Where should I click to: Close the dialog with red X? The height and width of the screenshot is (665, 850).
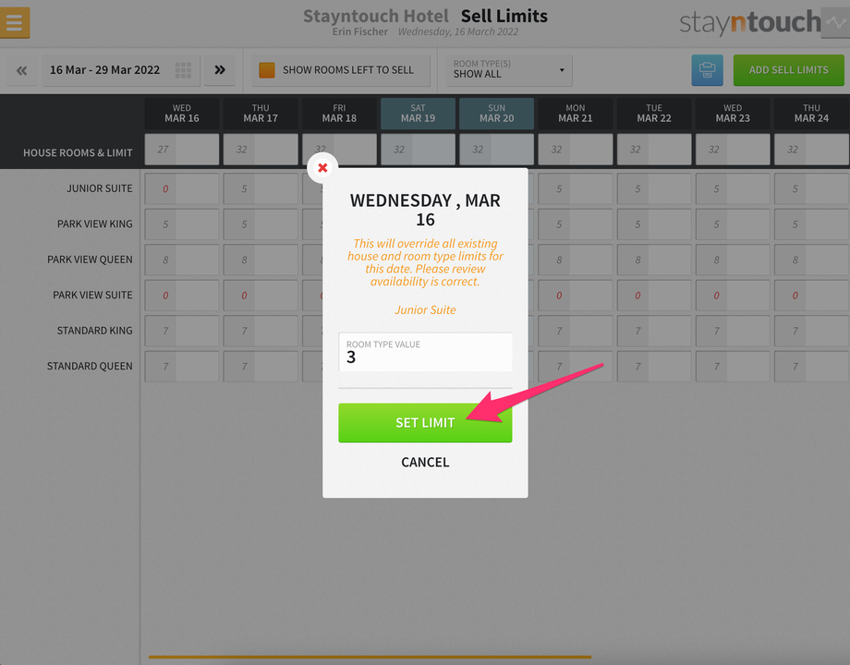coord(322,168)
